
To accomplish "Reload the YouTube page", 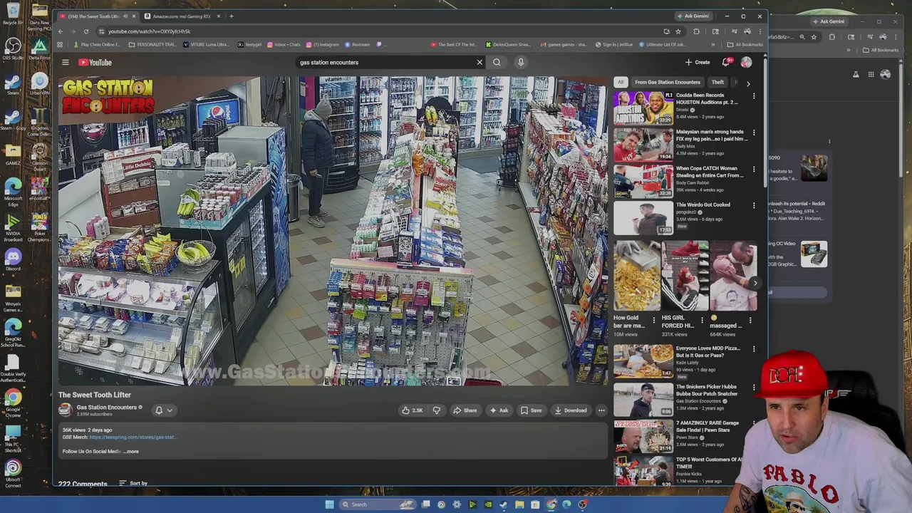I will pos(85,31).
